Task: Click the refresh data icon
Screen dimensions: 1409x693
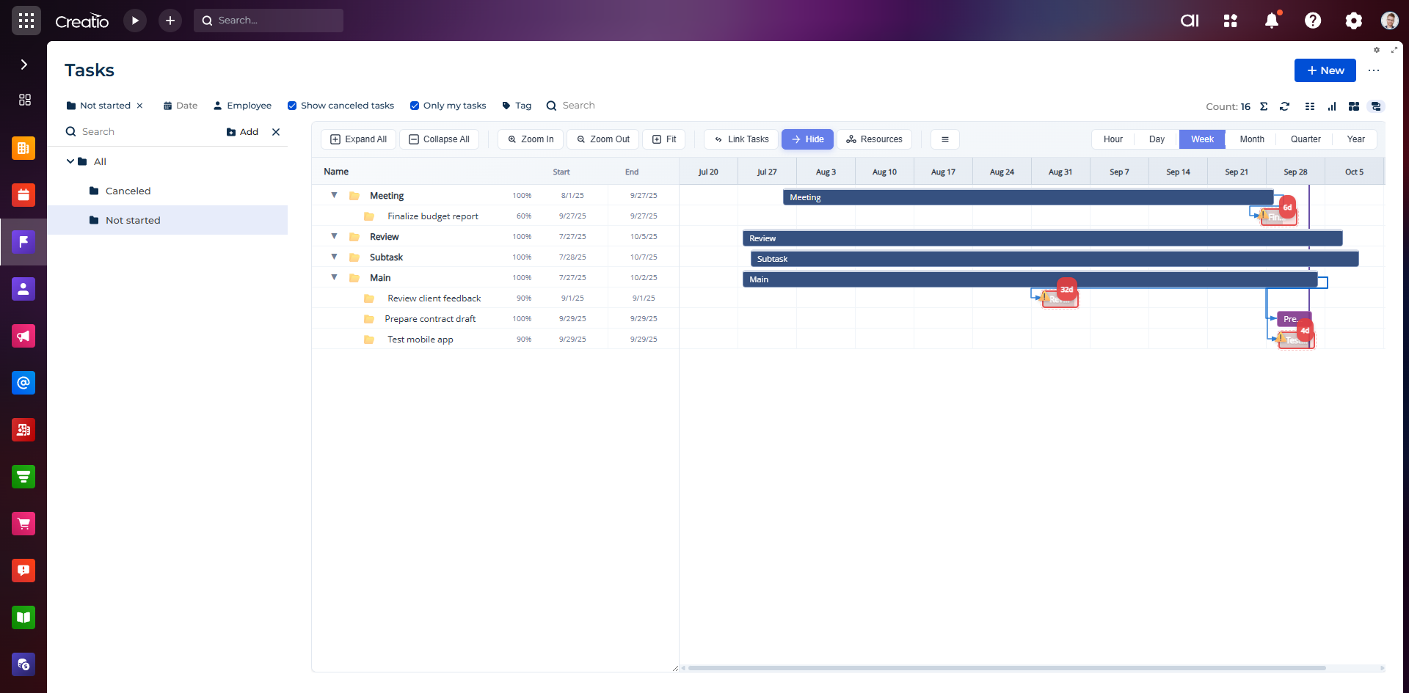Action: pos(1284,106)
